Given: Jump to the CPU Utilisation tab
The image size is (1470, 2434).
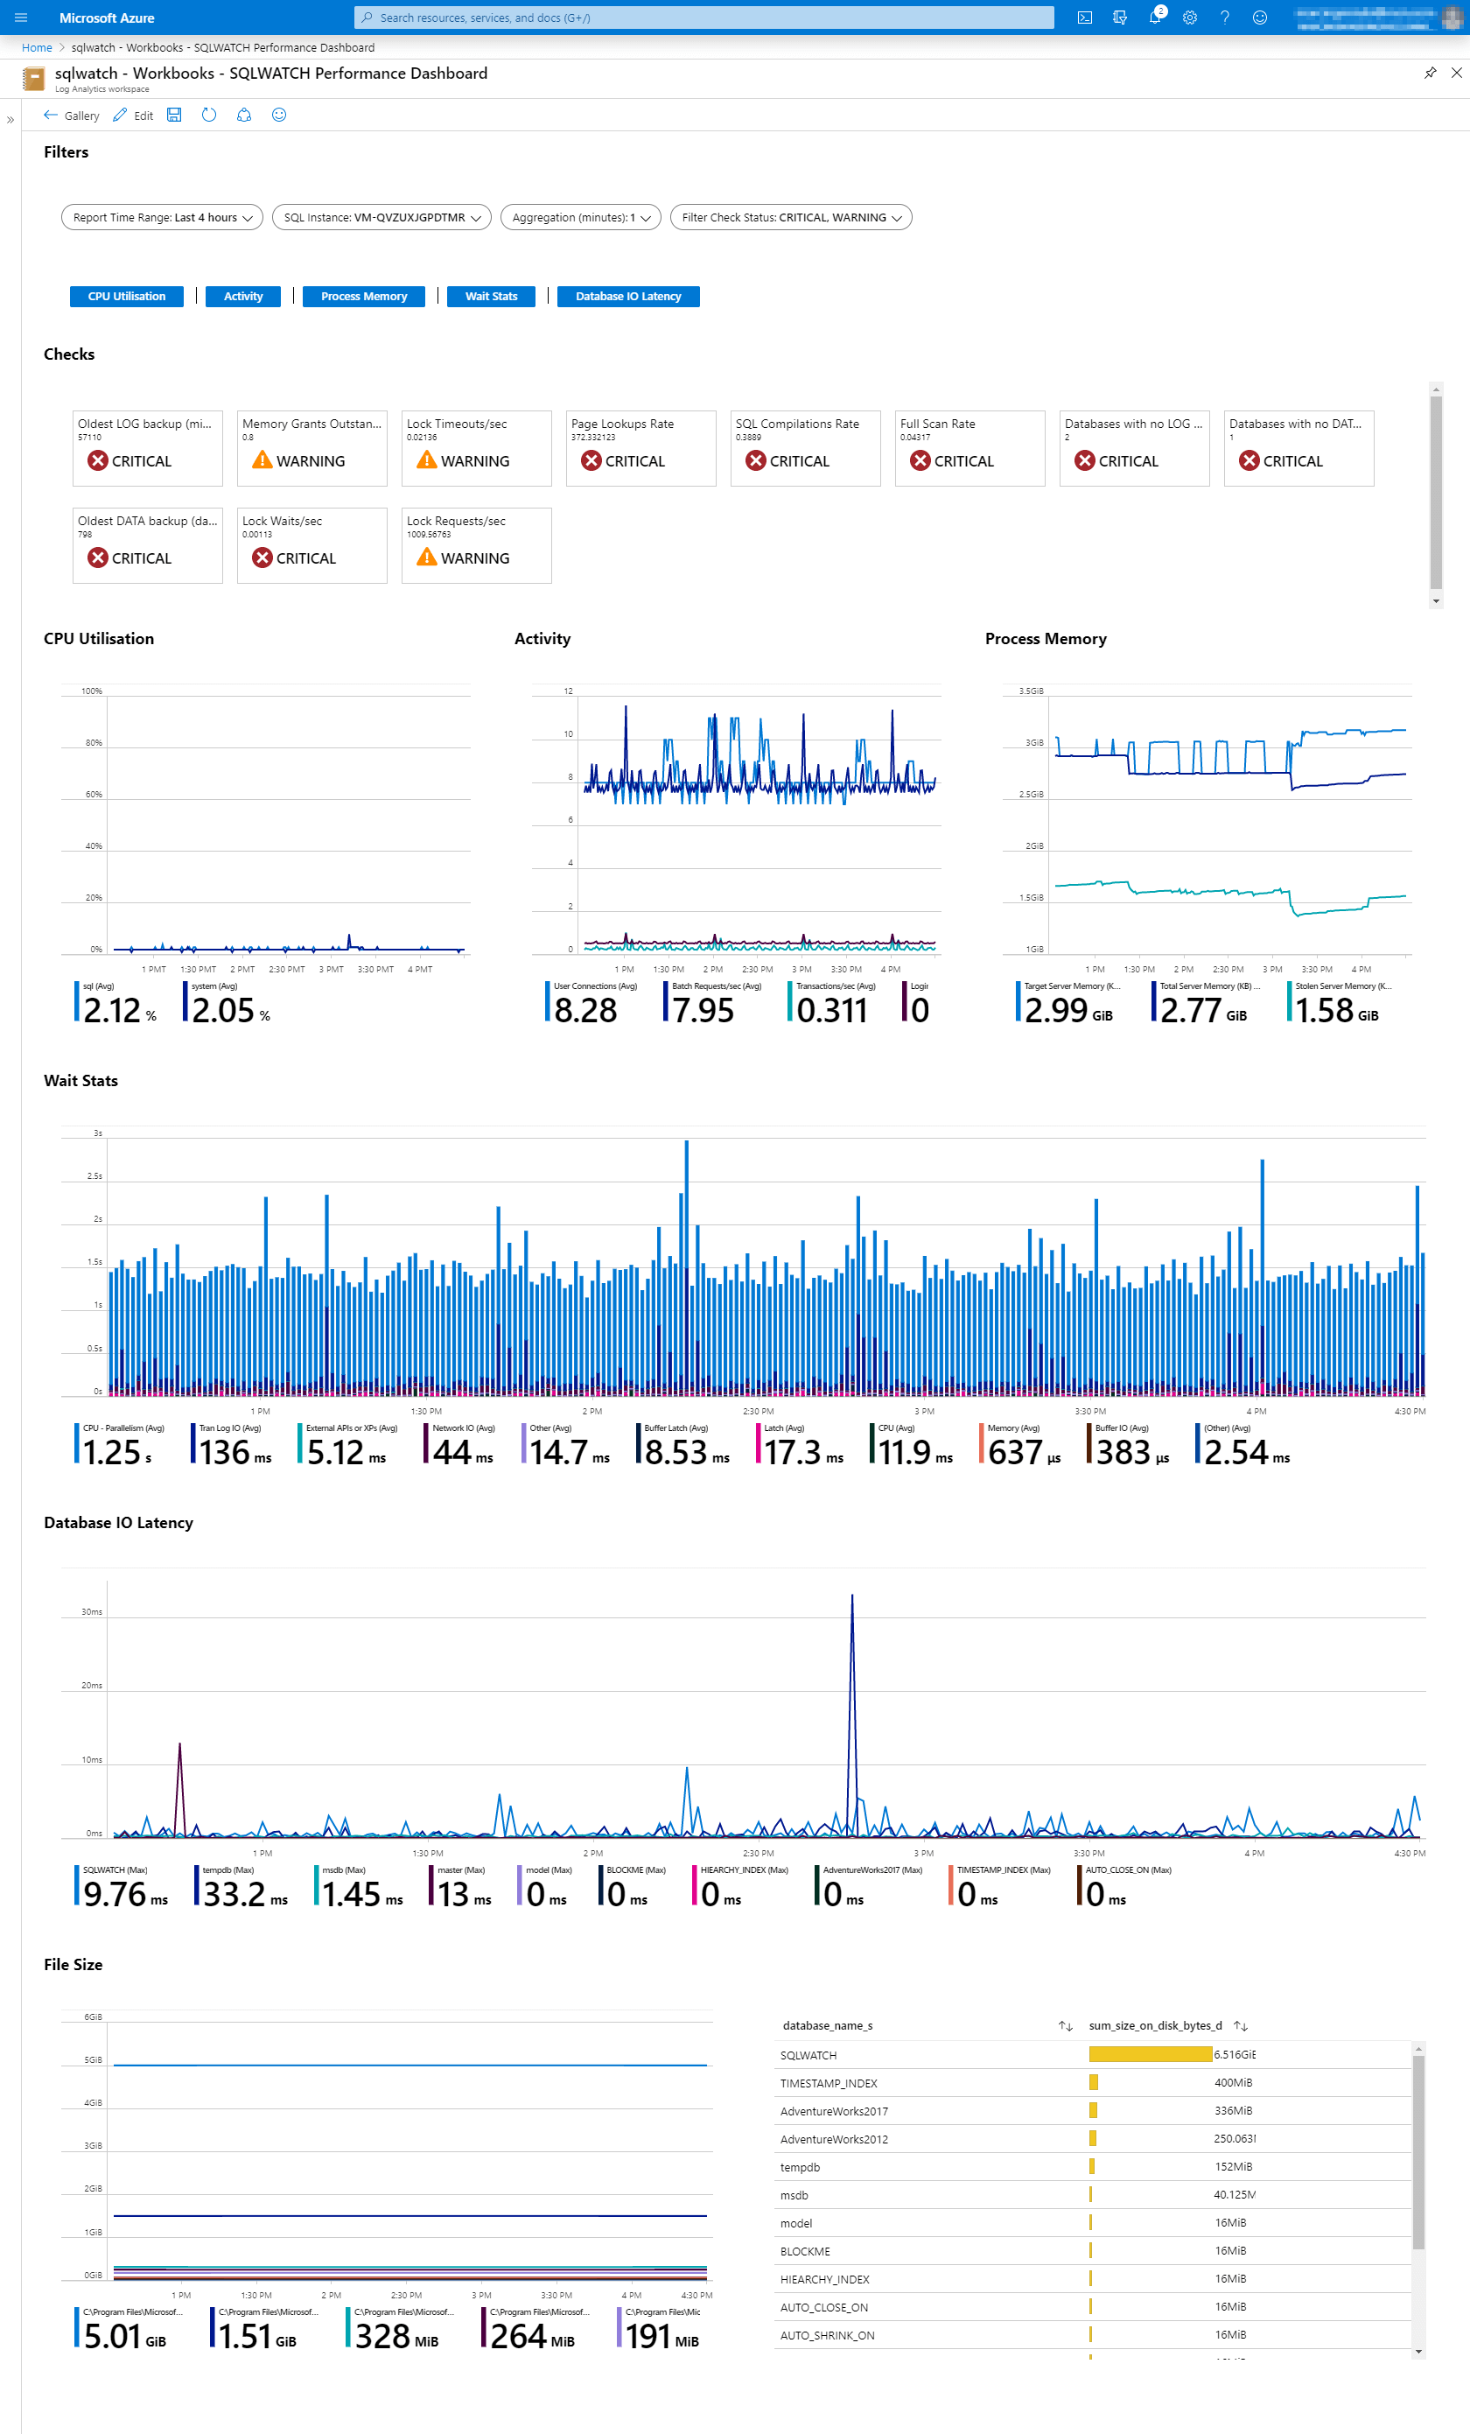Looking at the screenshot, I should pyautogui.click(x=126, y=297).
